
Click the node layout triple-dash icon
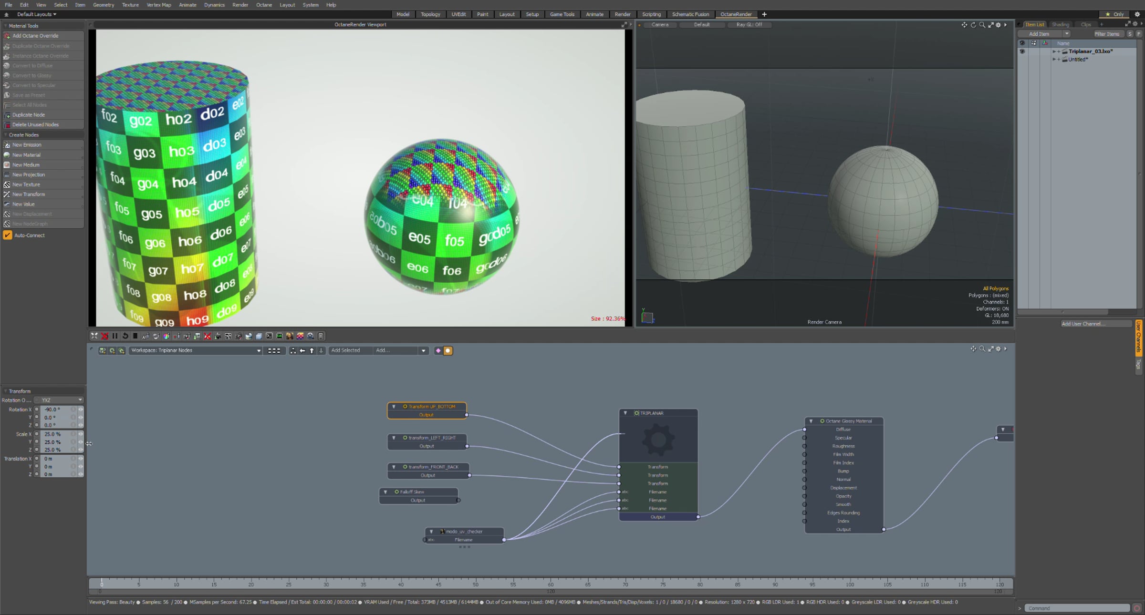coord(274,350)
